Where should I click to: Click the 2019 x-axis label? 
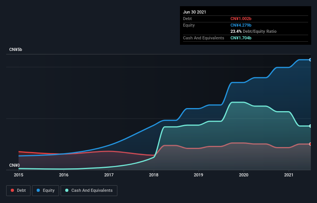click(198, 175)
